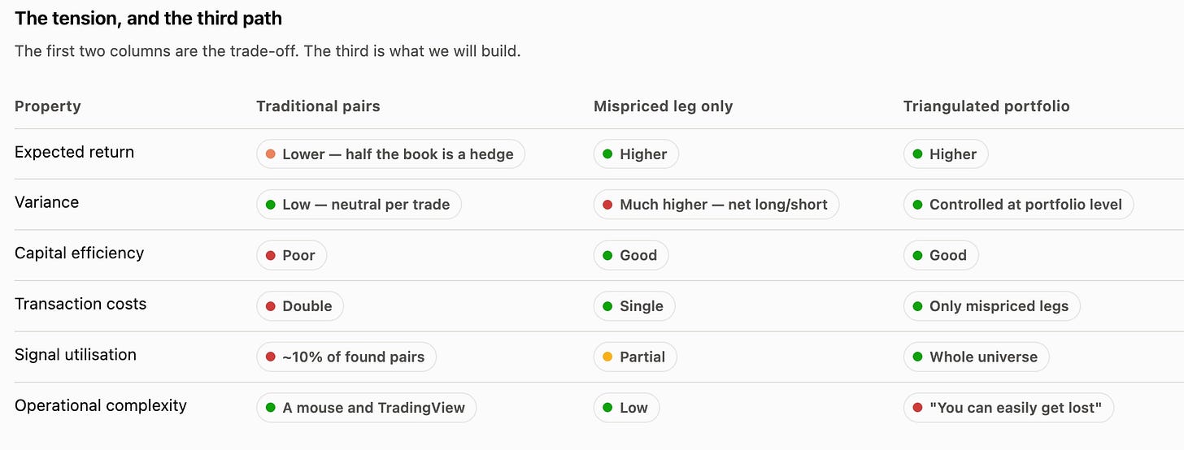Click the orange dot beside 'Lower — half the book'
The height and width of the screenshot is (450, 1184).
point(271,154)
